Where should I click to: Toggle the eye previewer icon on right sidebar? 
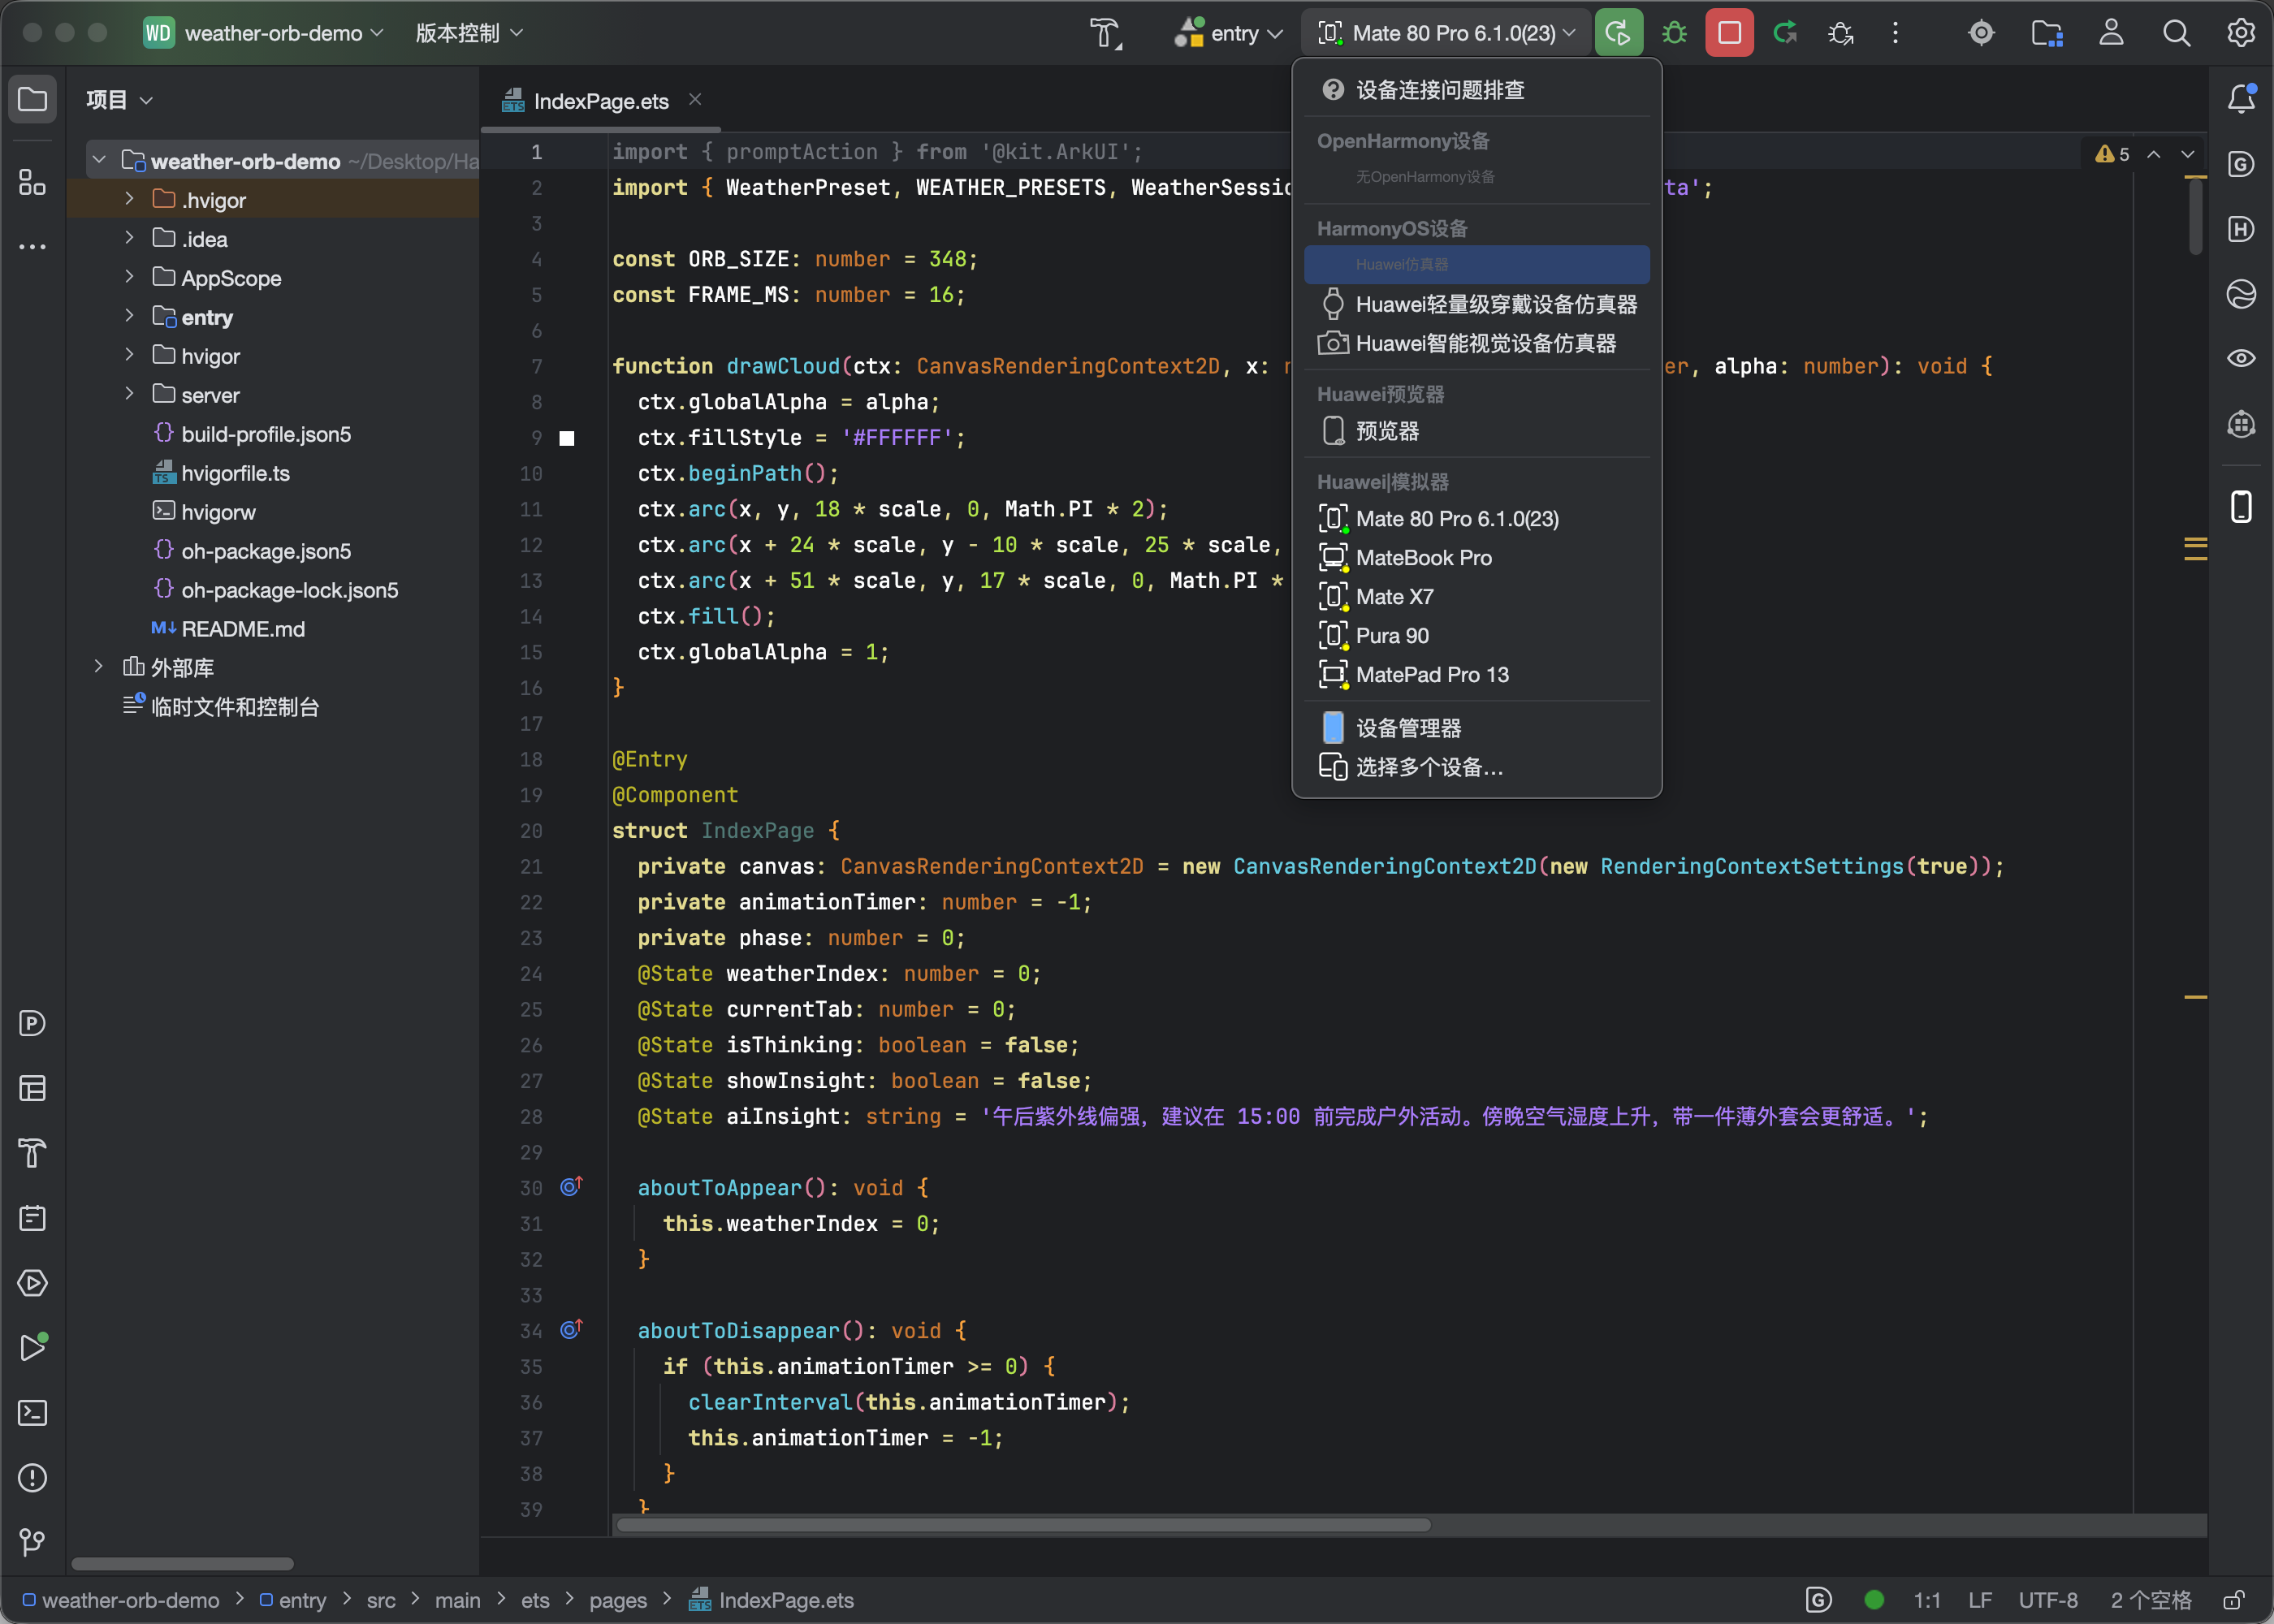pyautogui.click(x=2241, y=358)
